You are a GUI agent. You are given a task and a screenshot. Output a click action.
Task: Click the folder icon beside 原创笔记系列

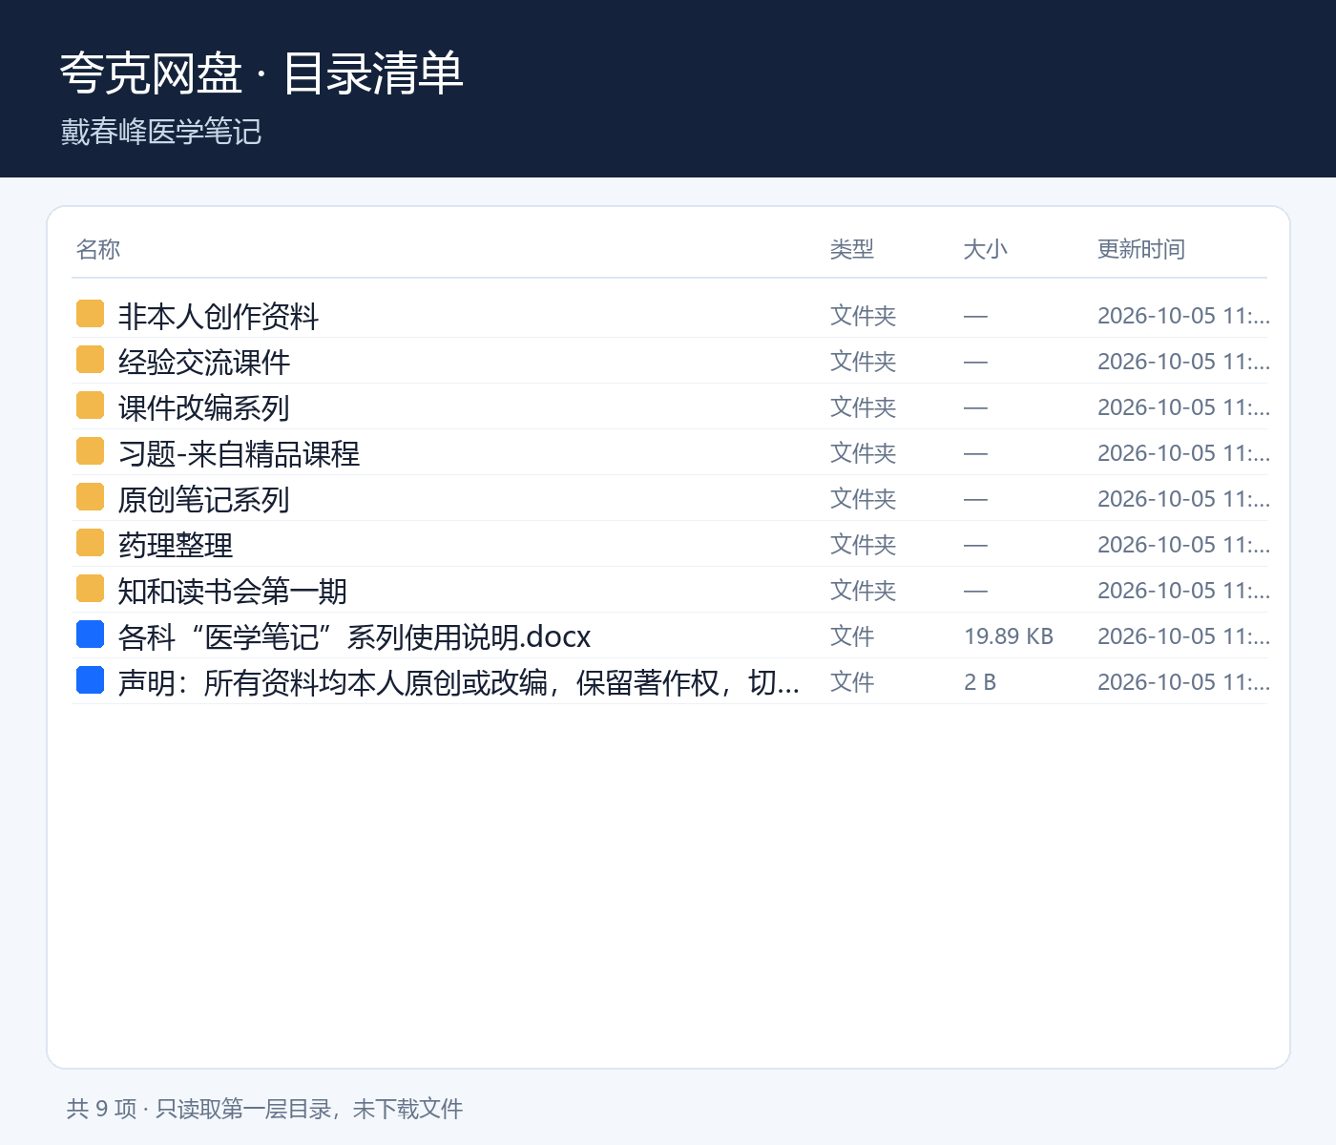point(90,497)
